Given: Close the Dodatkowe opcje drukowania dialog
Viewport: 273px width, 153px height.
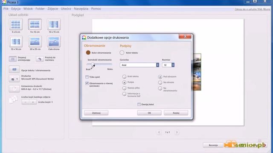Looking at the screenshot, I should pos(185,37).
